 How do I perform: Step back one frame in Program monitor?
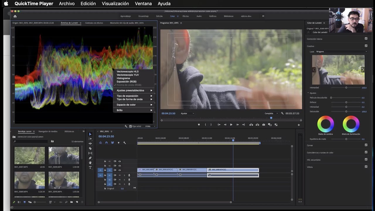coord(225,125)
